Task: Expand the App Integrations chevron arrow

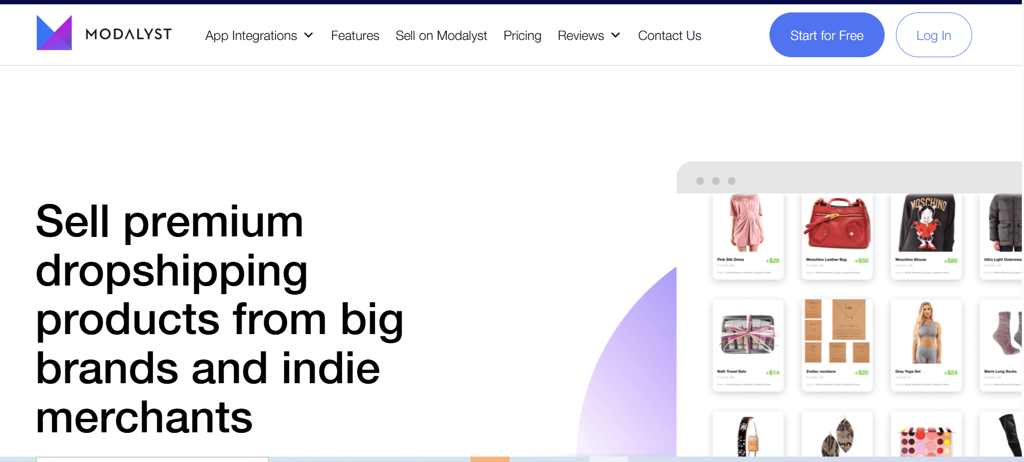Action: (x=309, y=36)
